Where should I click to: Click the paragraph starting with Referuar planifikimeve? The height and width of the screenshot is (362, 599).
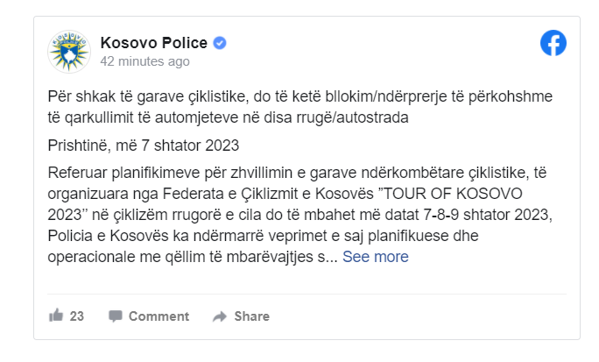pyautogui.click(x=299, y=215)
